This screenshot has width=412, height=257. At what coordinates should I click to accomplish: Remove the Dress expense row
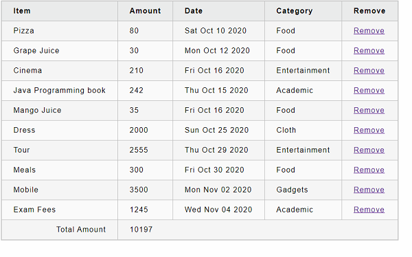click(x=369, y=130)
